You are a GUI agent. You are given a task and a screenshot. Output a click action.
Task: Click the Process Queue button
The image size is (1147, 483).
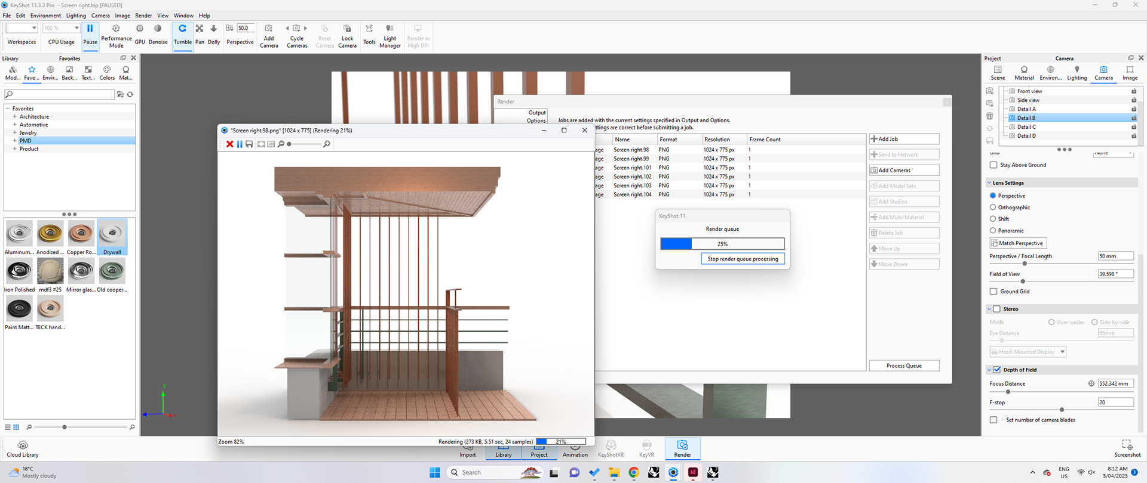(904, 366)
